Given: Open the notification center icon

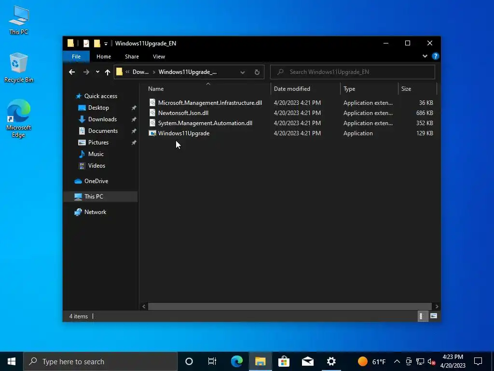Looking at the screenshot, I should pyautogui.click(x=478, y=361).
